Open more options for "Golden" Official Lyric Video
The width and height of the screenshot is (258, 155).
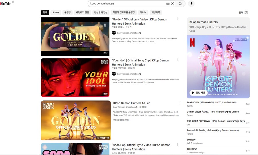(x=177, y=19)
